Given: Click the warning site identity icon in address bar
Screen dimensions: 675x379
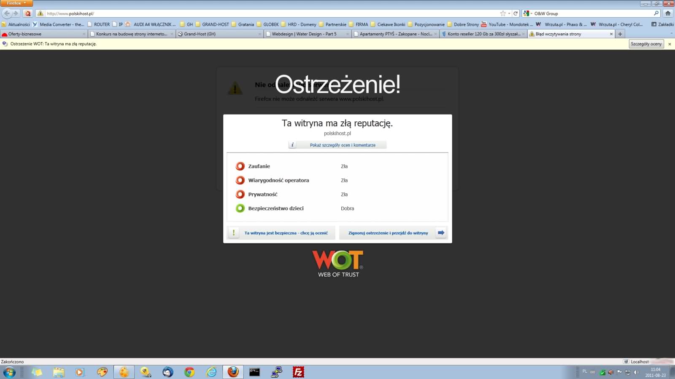Looking at the screenshot, I should pyautogui.click(x=40, y=13).
